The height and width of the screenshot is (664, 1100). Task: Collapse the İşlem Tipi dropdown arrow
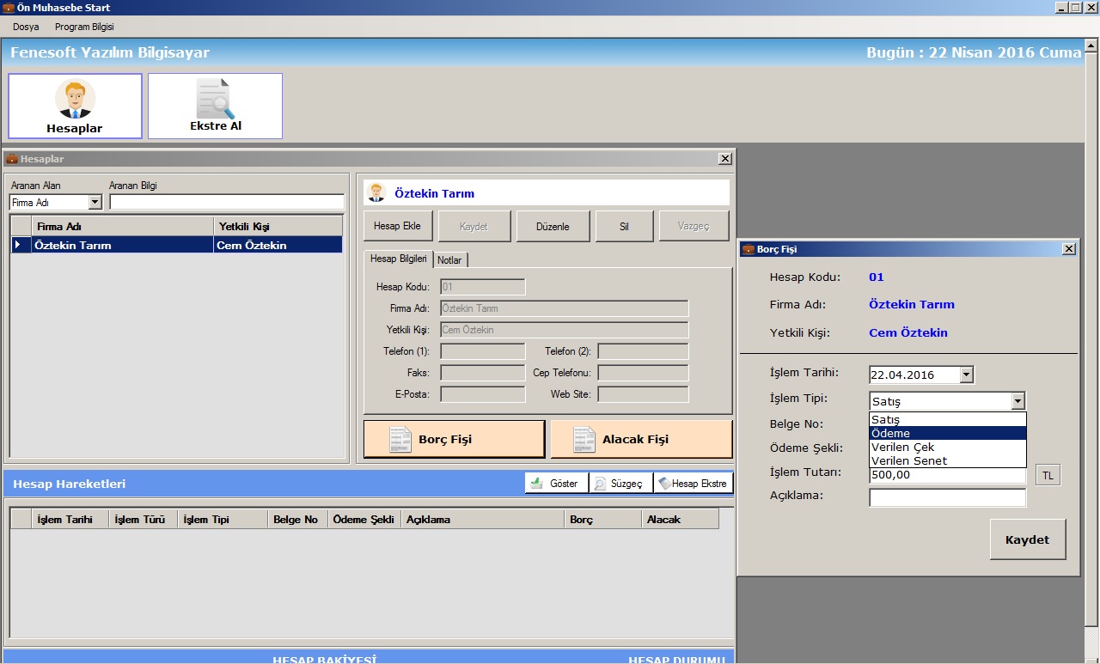point(1017,401)
